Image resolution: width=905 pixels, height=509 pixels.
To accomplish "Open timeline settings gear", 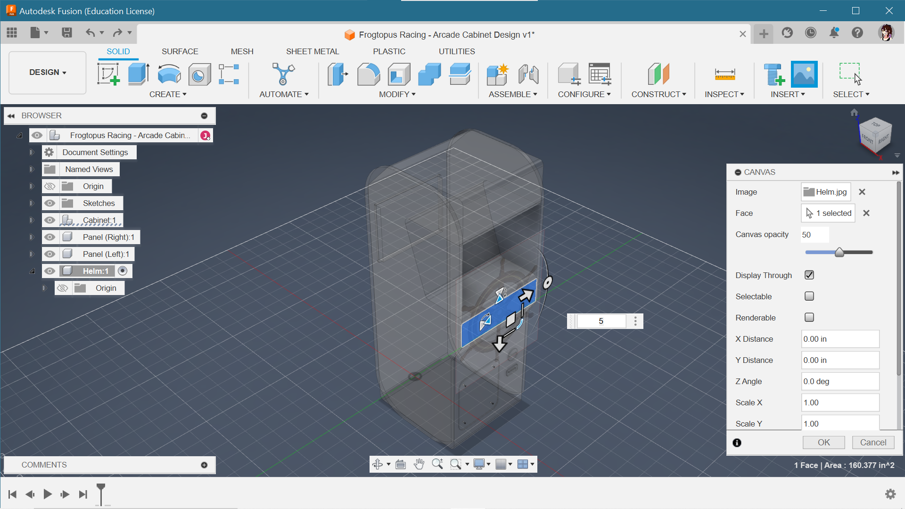I will 890,494.
